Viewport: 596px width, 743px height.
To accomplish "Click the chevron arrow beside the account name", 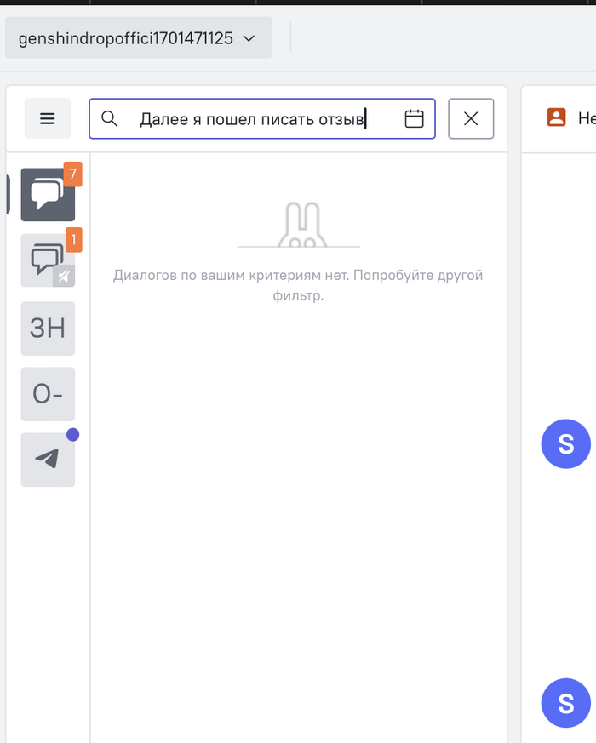I will click(x=249, y=38).
